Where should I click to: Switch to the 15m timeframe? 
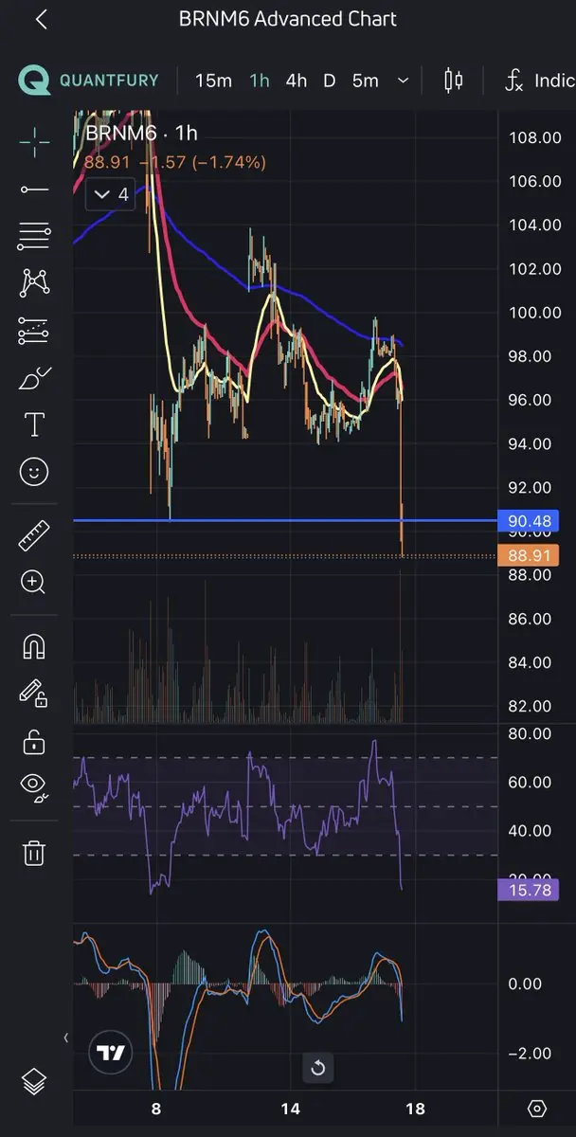coord(213,81)
